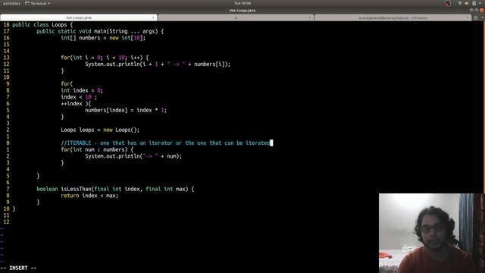The image size is (485, 273).
Task: Close the vim Loops.java tab
Action: [x=153, y=17]
